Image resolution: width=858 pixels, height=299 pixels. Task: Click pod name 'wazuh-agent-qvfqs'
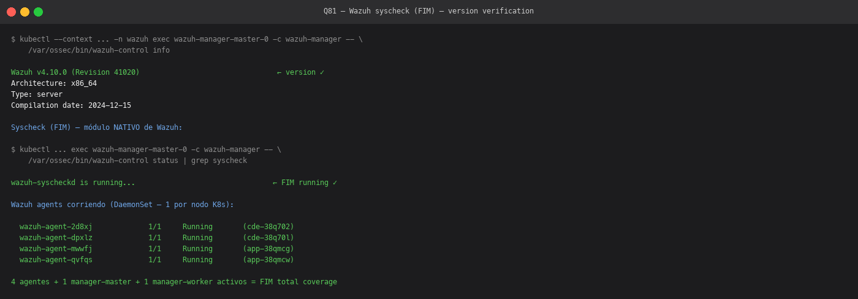click(x=56, y=260)
